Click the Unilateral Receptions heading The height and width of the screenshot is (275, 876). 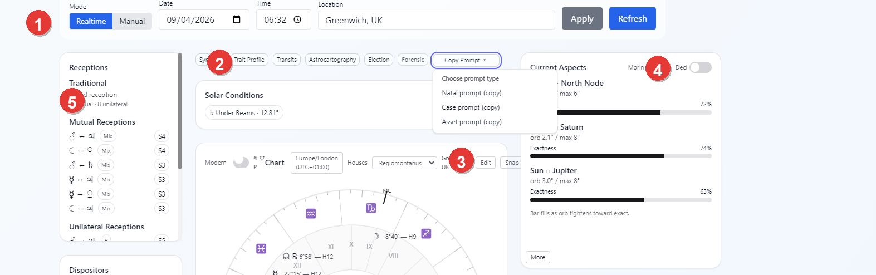(106, 227)
